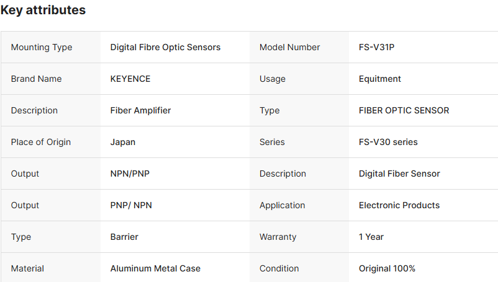Select the "Model Number" label
The height and width of the screenshot is (282, 498).
(x=290, y=47)
